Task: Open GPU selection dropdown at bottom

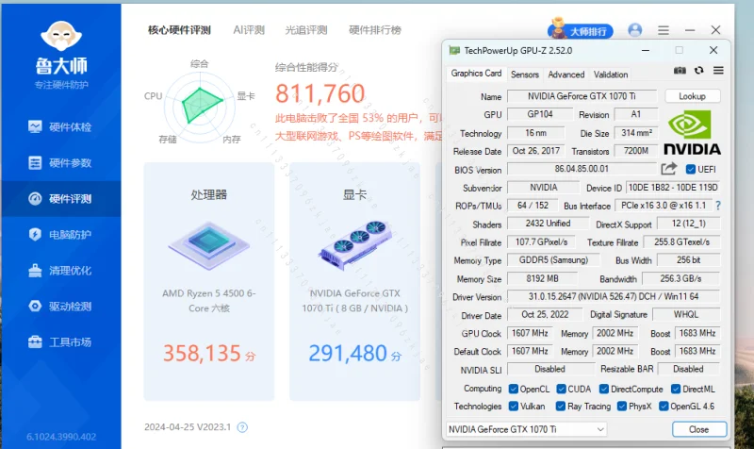Action: tap(526, 429)
